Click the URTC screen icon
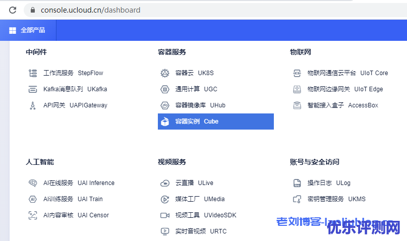407x241 pixels. coord(165,231)
